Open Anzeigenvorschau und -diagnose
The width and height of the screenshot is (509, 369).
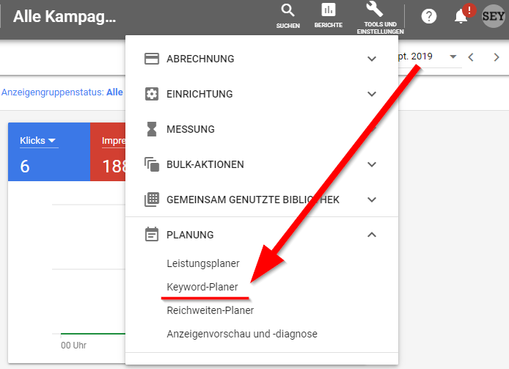pos(242,334)
